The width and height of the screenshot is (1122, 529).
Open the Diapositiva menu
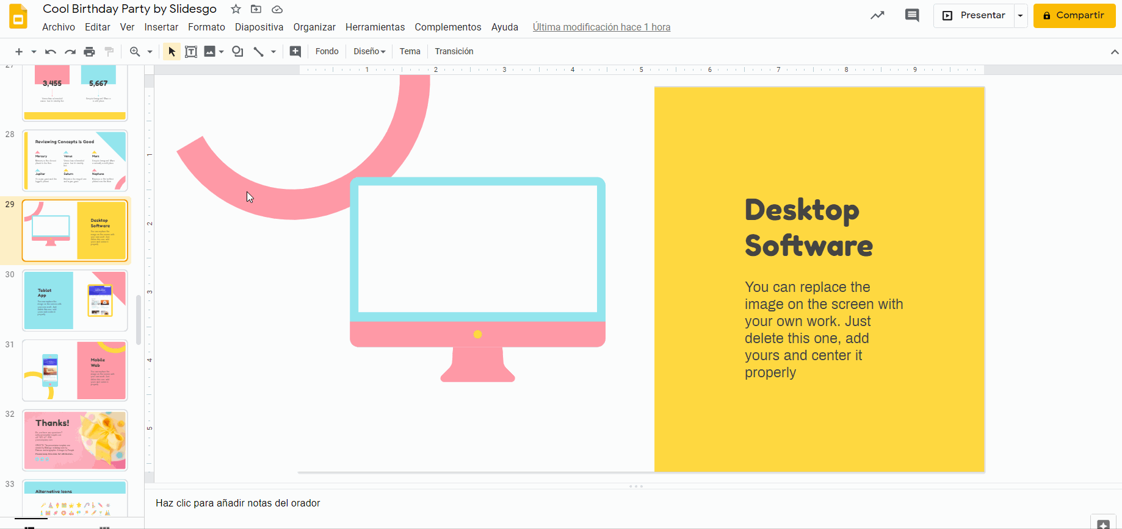click(259, 27)
